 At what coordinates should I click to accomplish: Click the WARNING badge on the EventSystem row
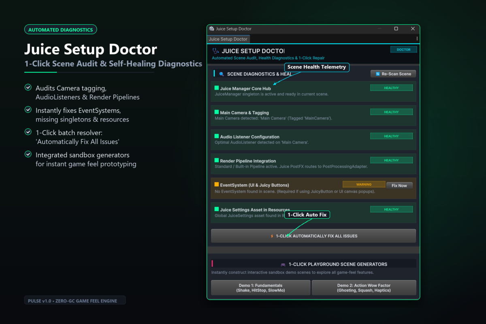coord(364,184)
